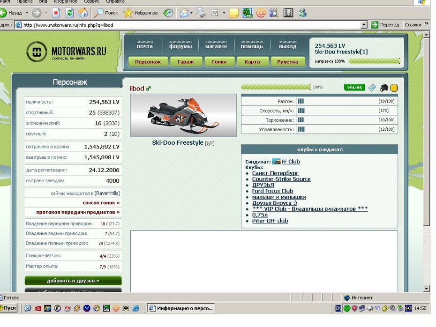Open the Справка menu
The height and width of the screenshot is (327, 436).
(115, 1)
